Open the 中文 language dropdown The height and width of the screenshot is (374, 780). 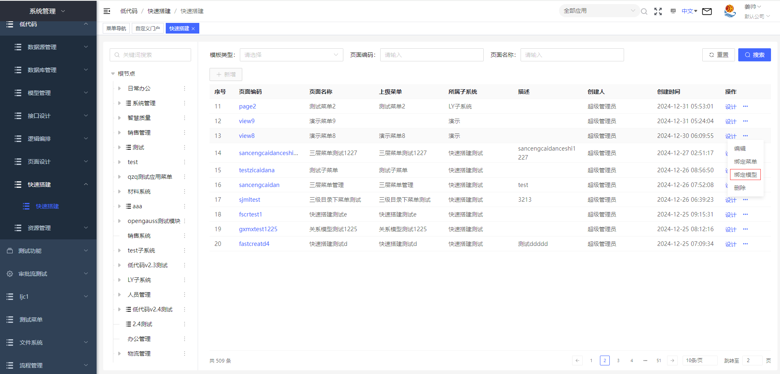(690, 11)
